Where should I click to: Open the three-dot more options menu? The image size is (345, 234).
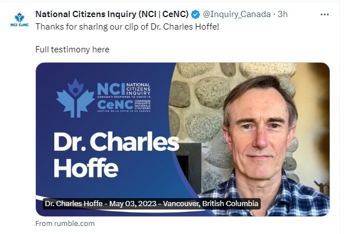325,15
